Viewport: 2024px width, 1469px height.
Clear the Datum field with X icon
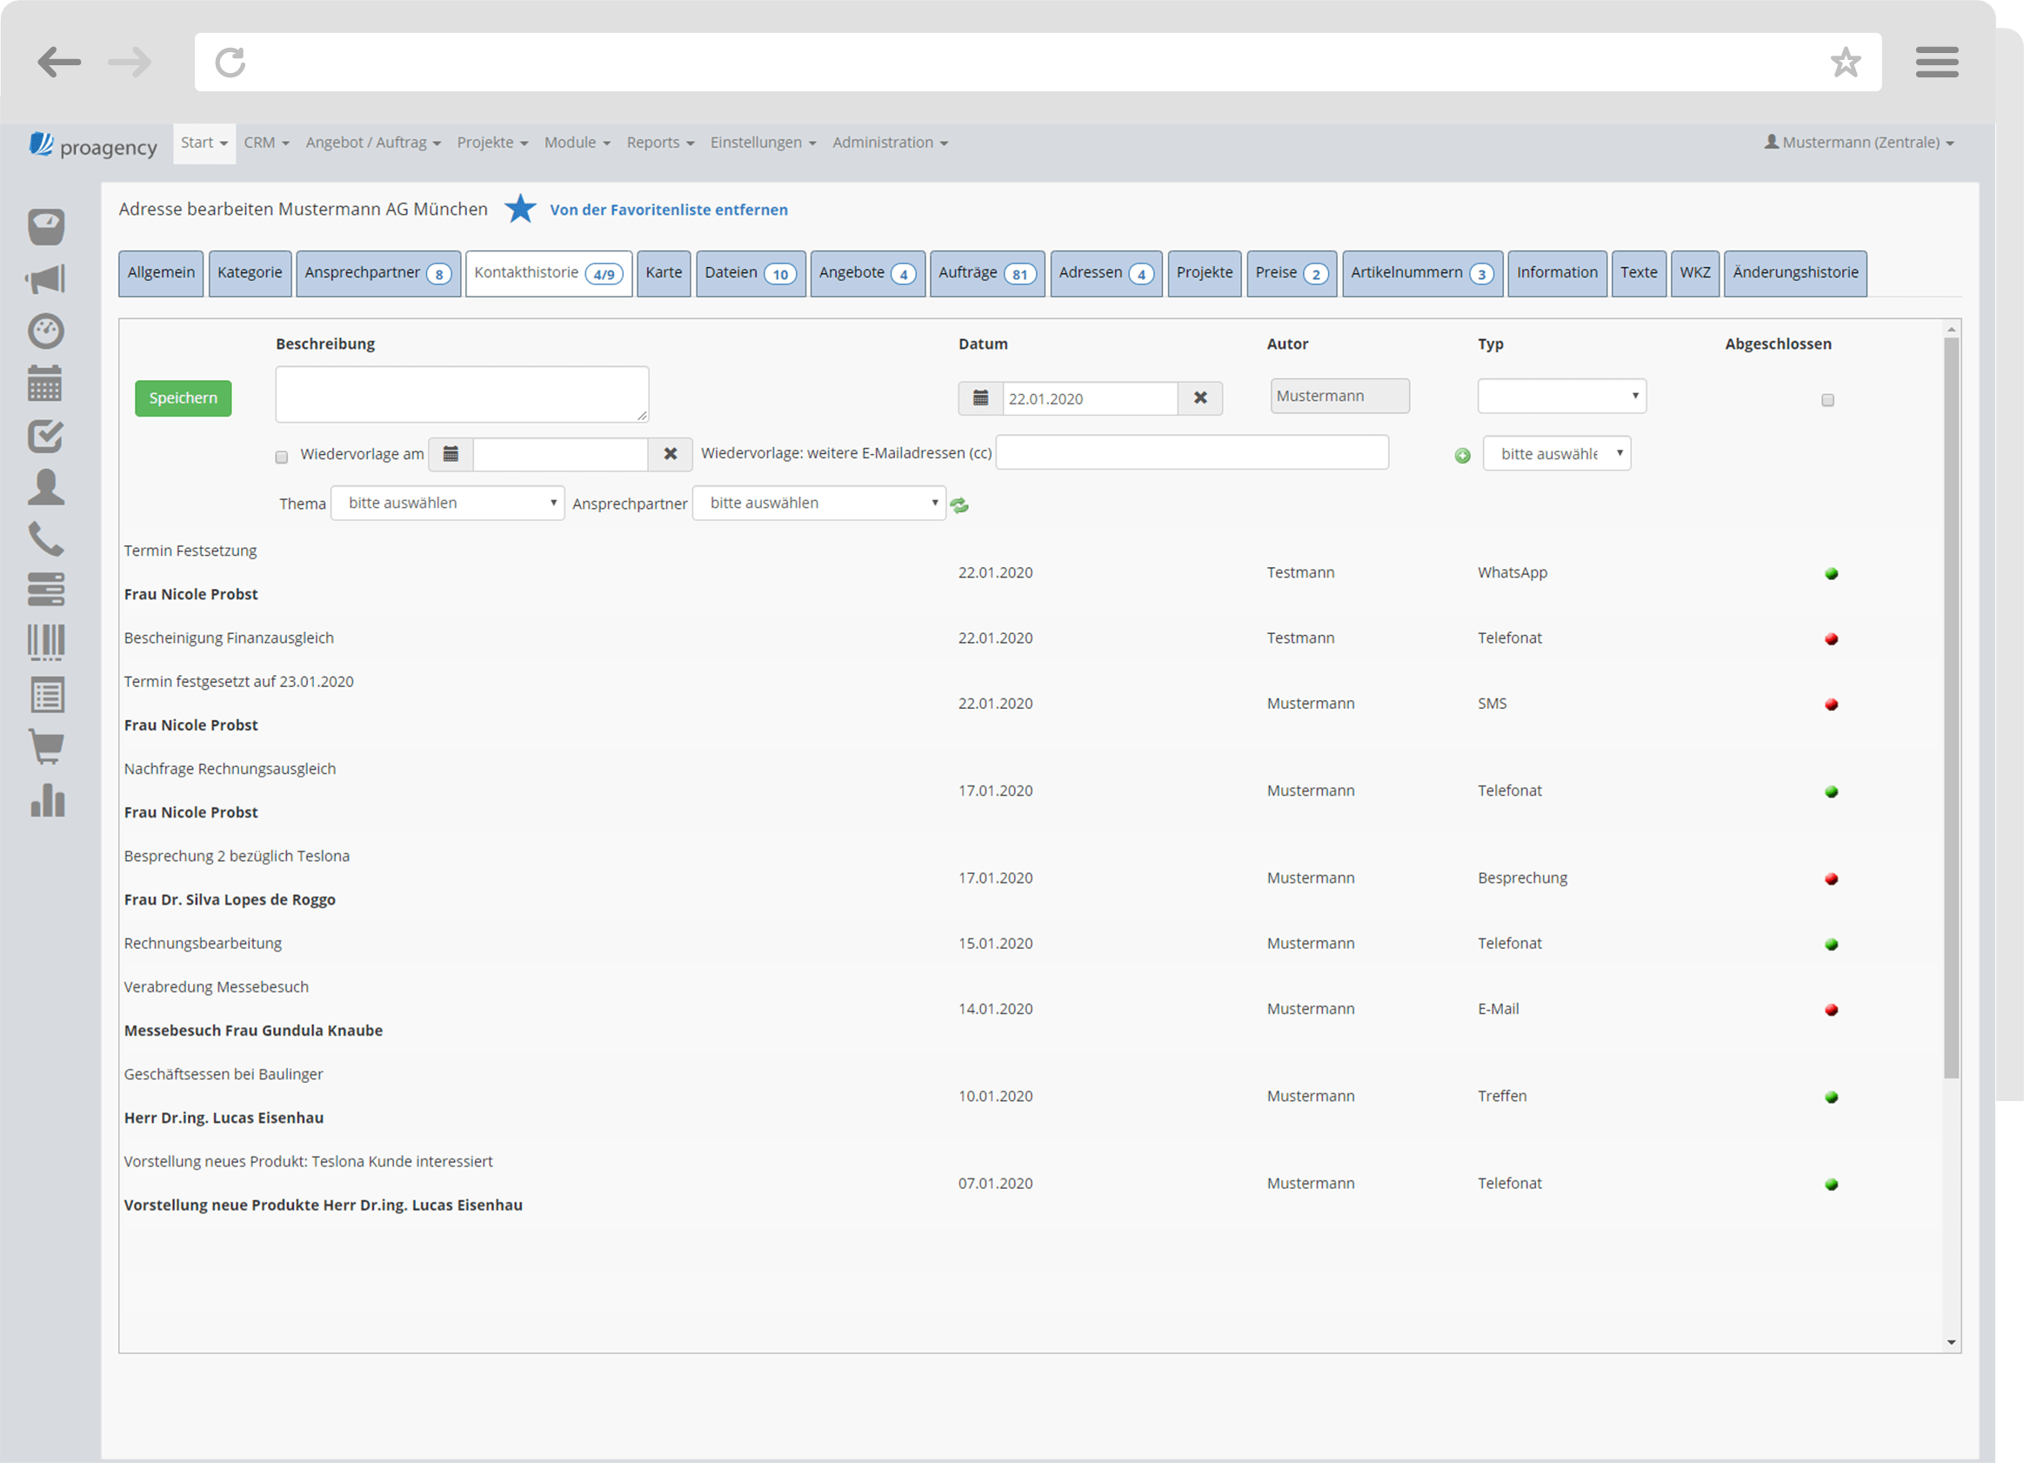click(x=1200, y=398)
